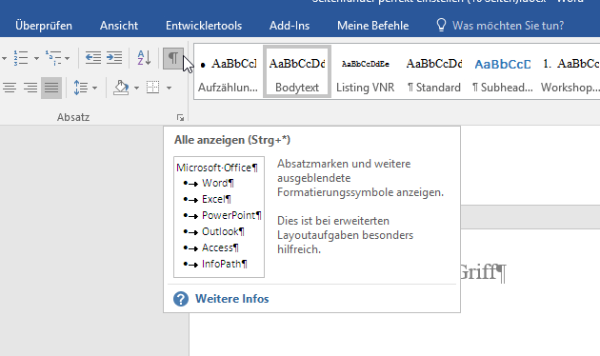
Task: Open the Meine Befehle tab
Action: (372, 26)
